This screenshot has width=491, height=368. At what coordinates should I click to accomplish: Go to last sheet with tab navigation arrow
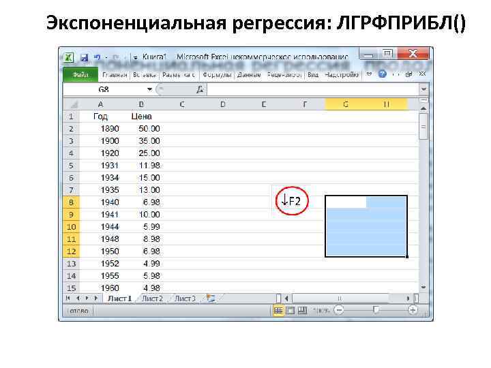(x=97, y=298)
